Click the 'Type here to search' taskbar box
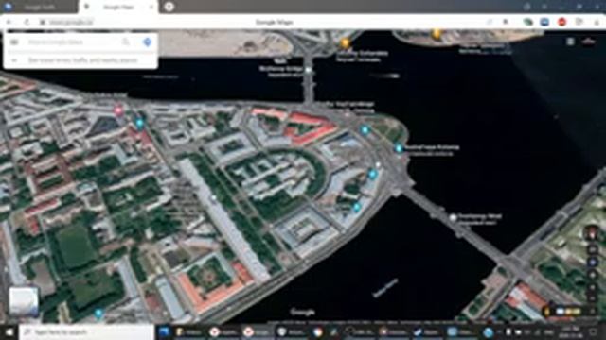The height and width of the screenshot is (340, 606). click(x=87, y=331)
